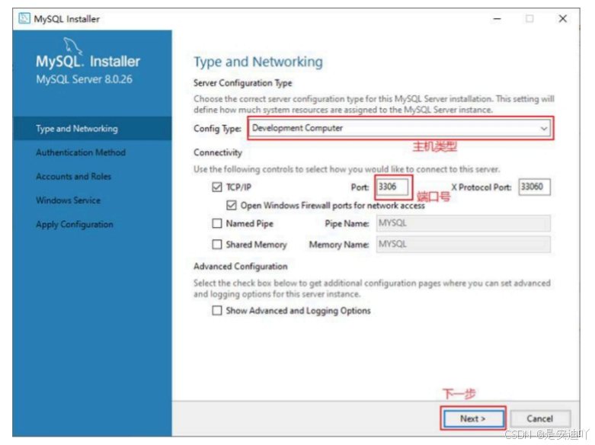Screen dimensions: 595x445
Task: Enable the Named Pipe checkbox
Action: point(216,223)
